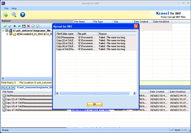Toggle checkbox for E:\ash_welcome root node

tap(7, 30)
